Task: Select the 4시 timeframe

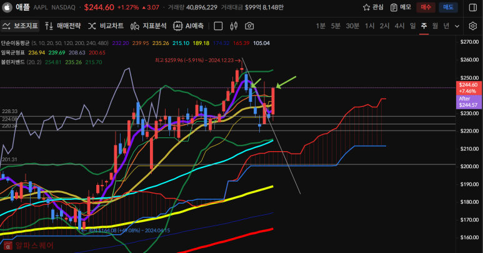Action: click(399, 26)
